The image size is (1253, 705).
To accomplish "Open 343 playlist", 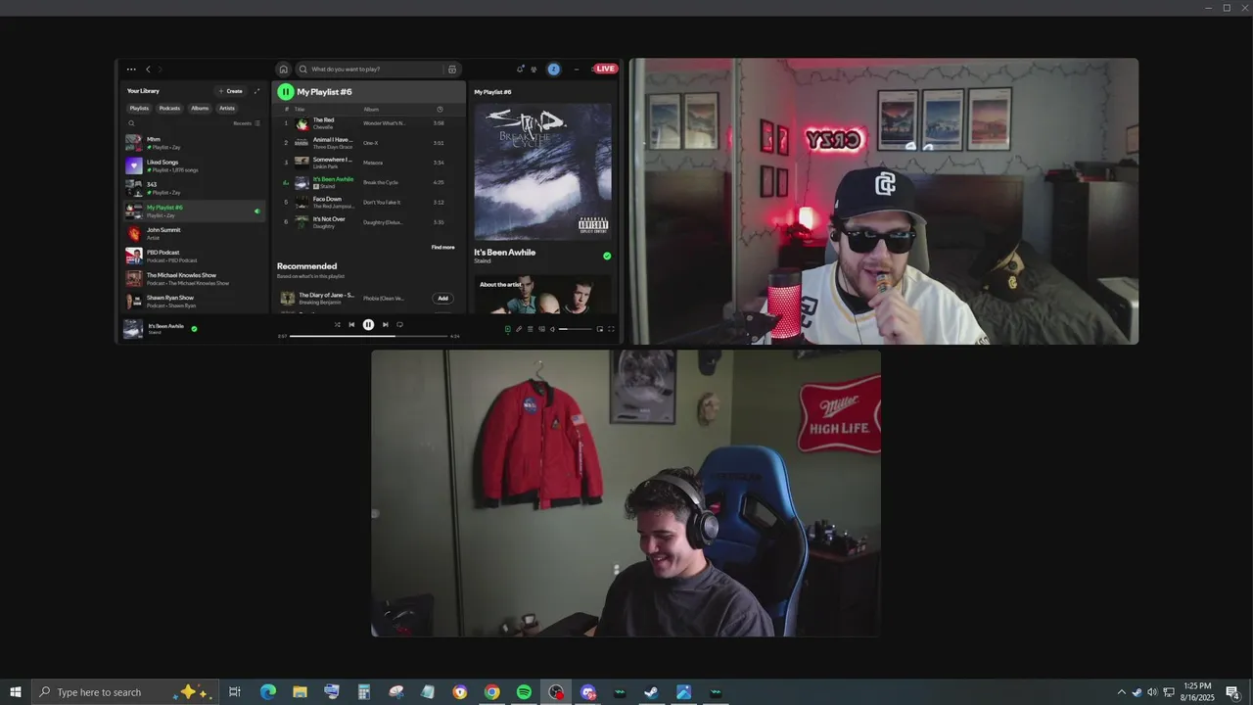I will [195, 188].
